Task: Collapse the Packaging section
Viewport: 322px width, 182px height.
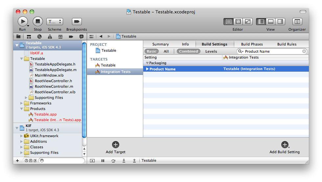Action: pos(147,63)
